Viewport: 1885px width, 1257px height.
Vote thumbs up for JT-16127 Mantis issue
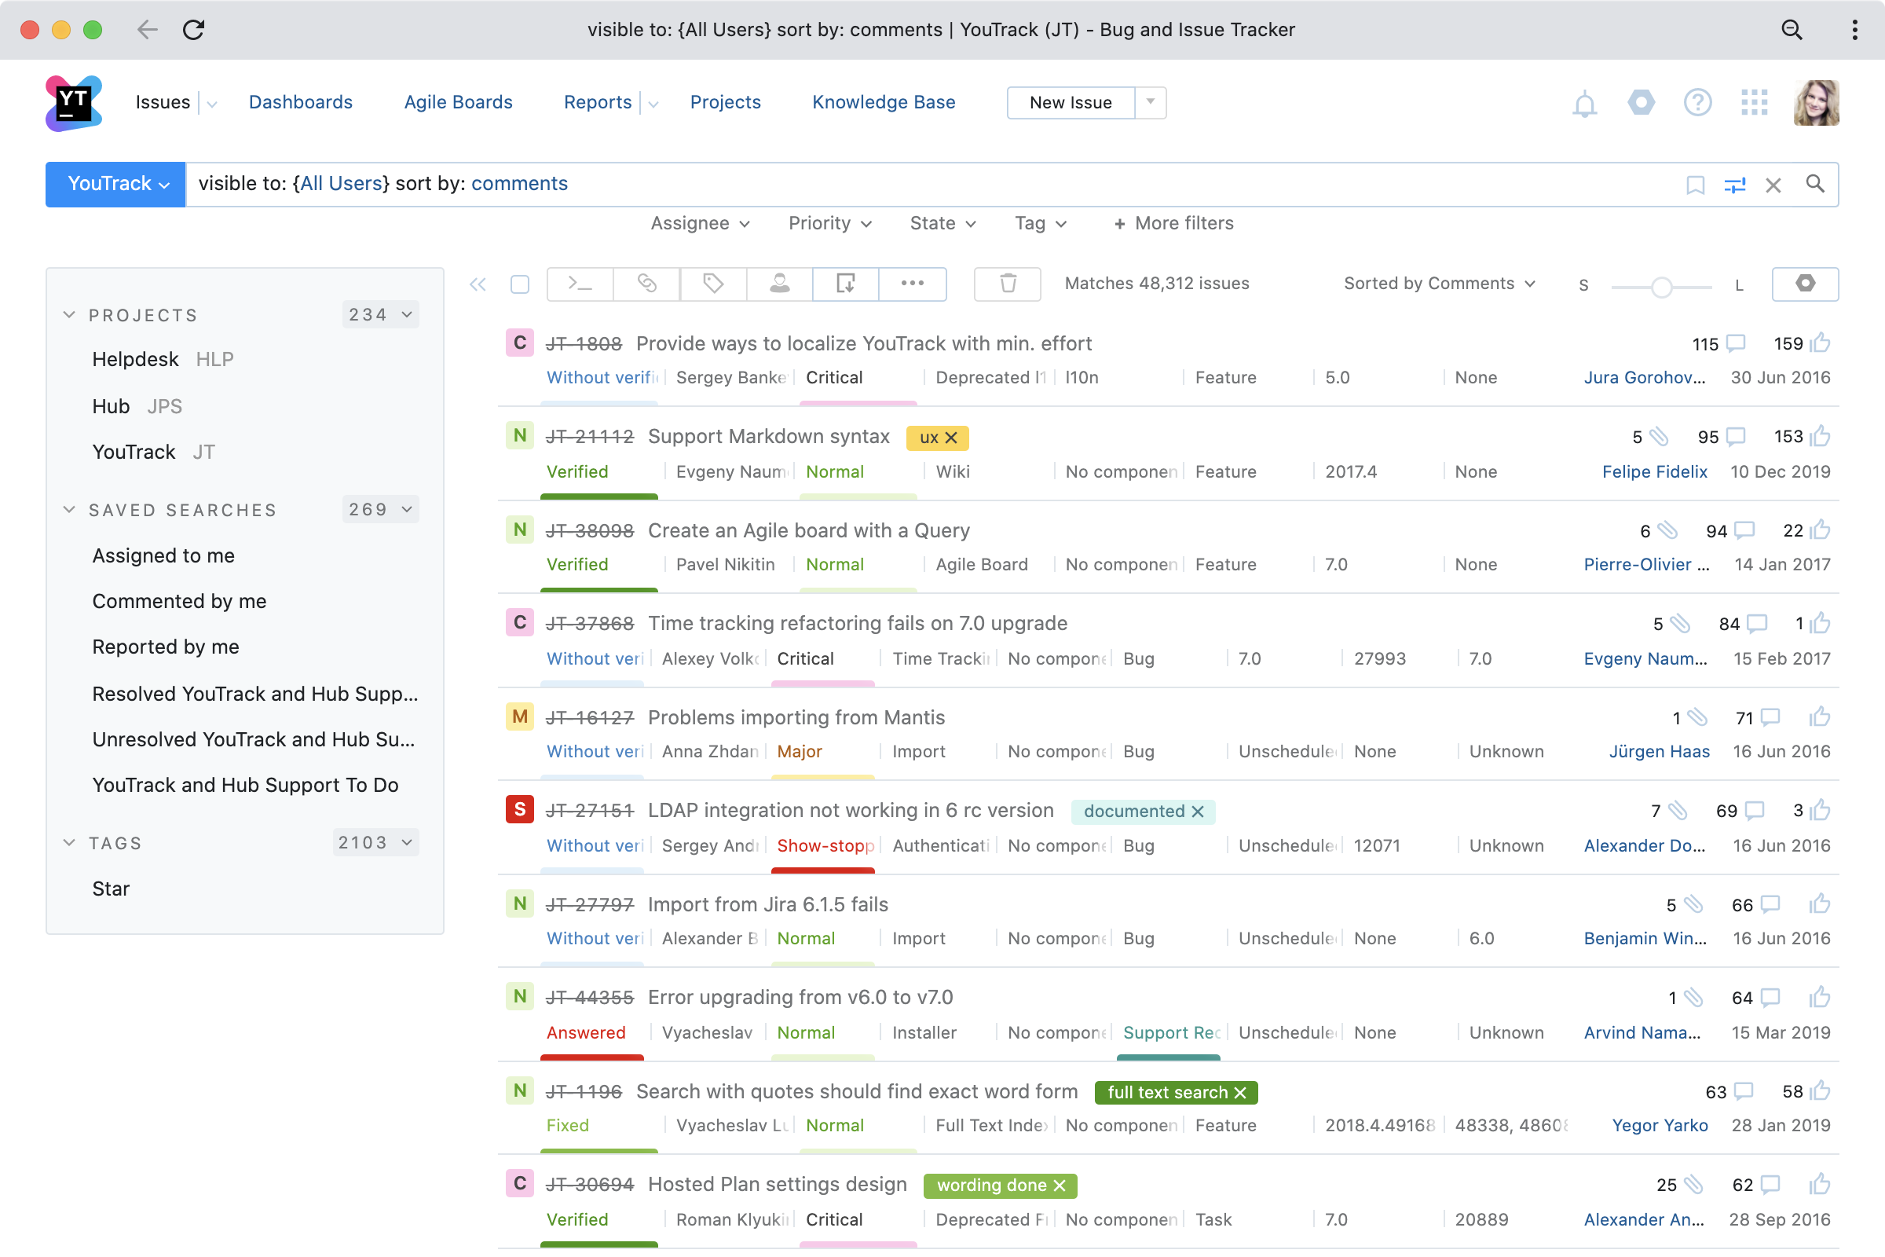(x=1820, y=716)
